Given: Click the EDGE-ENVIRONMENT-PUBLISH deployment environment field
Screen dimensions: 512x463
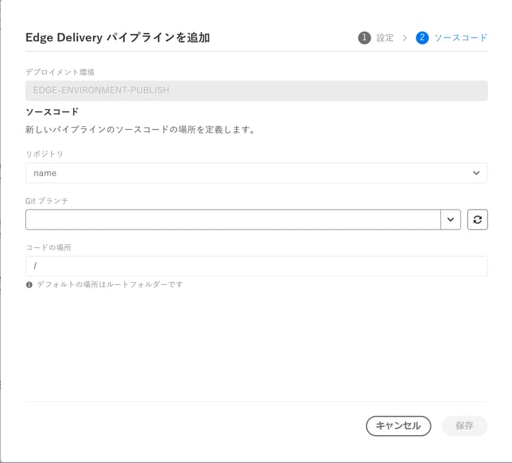Looking at the screenshot, I should coord(256,91).
